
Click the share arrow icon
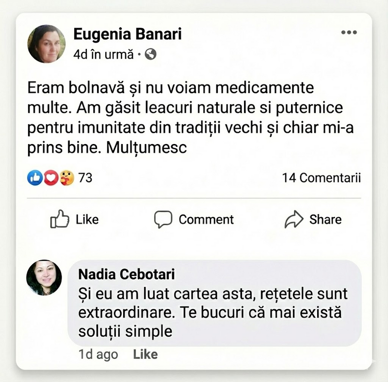point(293,219)
